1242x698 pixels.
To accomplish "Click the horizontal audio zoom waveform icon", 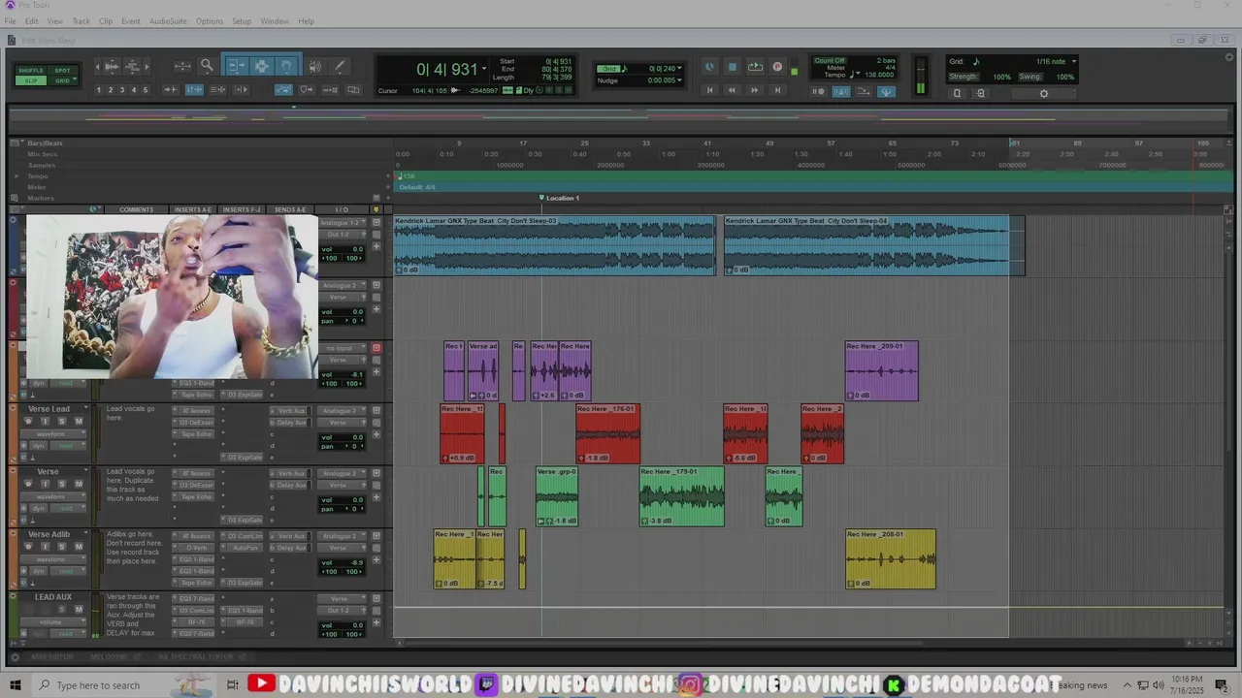I will tap(112, 66).
